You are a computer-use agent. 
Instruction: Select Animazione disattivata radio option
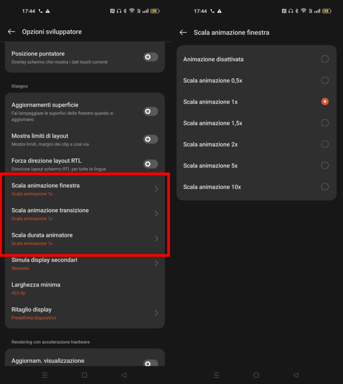tap(324, 59)
